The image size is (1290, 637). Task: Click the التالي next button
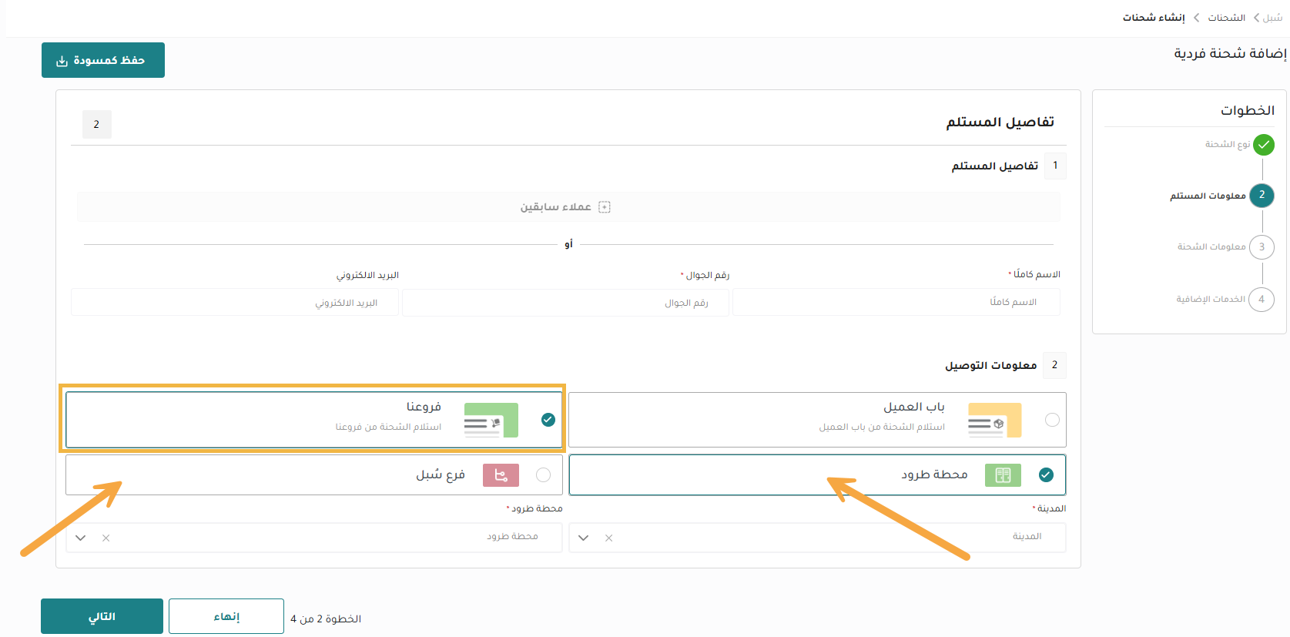point(102,616)
